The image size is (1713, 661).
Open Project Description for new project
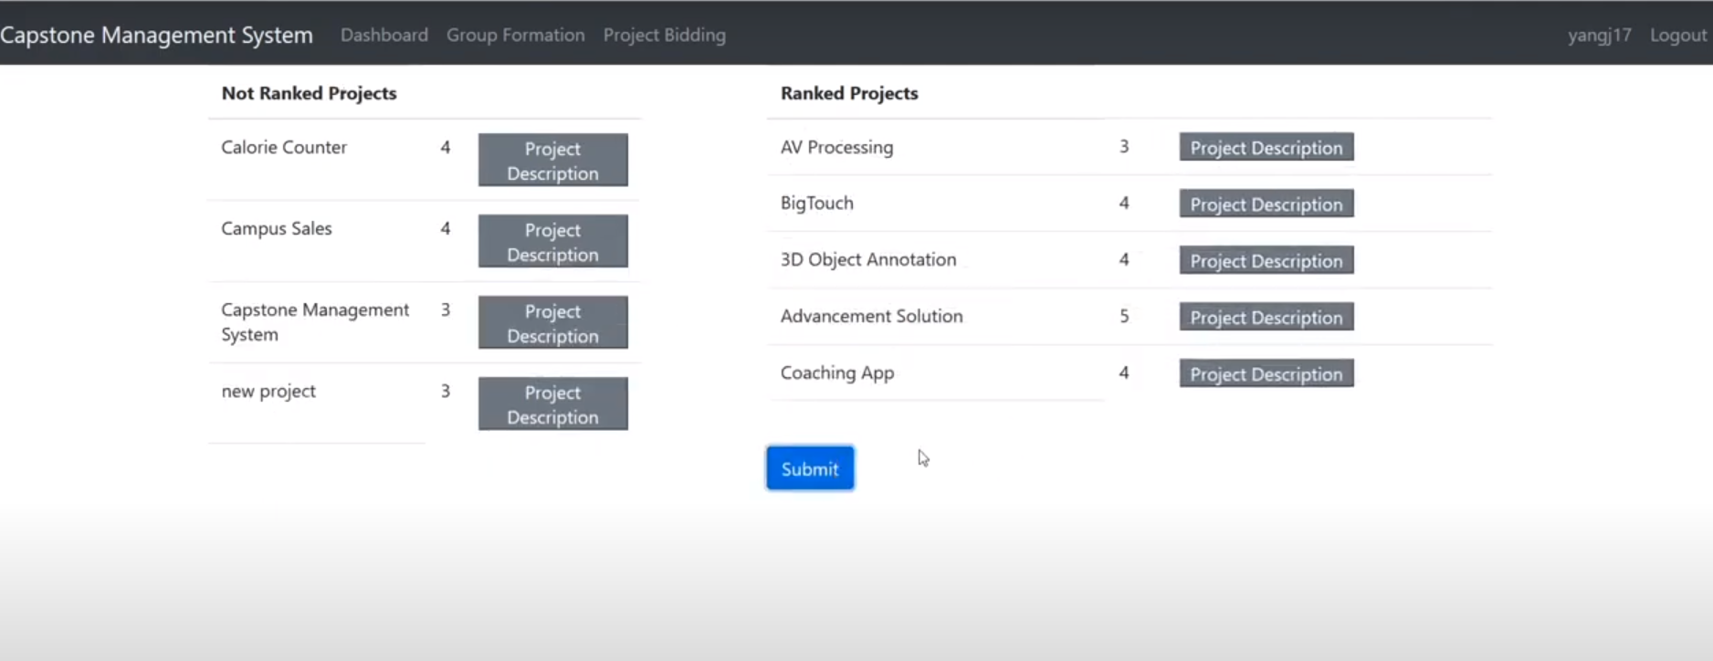point(552,404)
